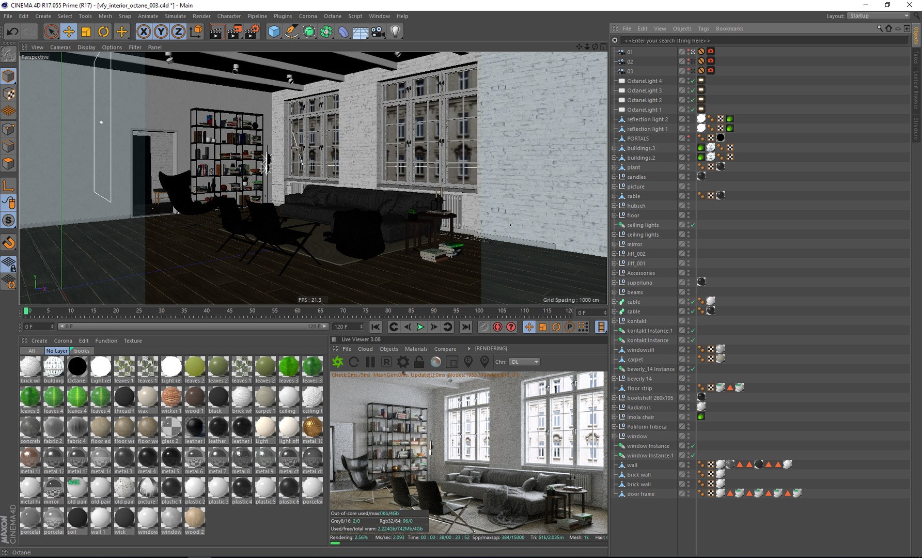Click the Camera object icon in toolbar

378,32
